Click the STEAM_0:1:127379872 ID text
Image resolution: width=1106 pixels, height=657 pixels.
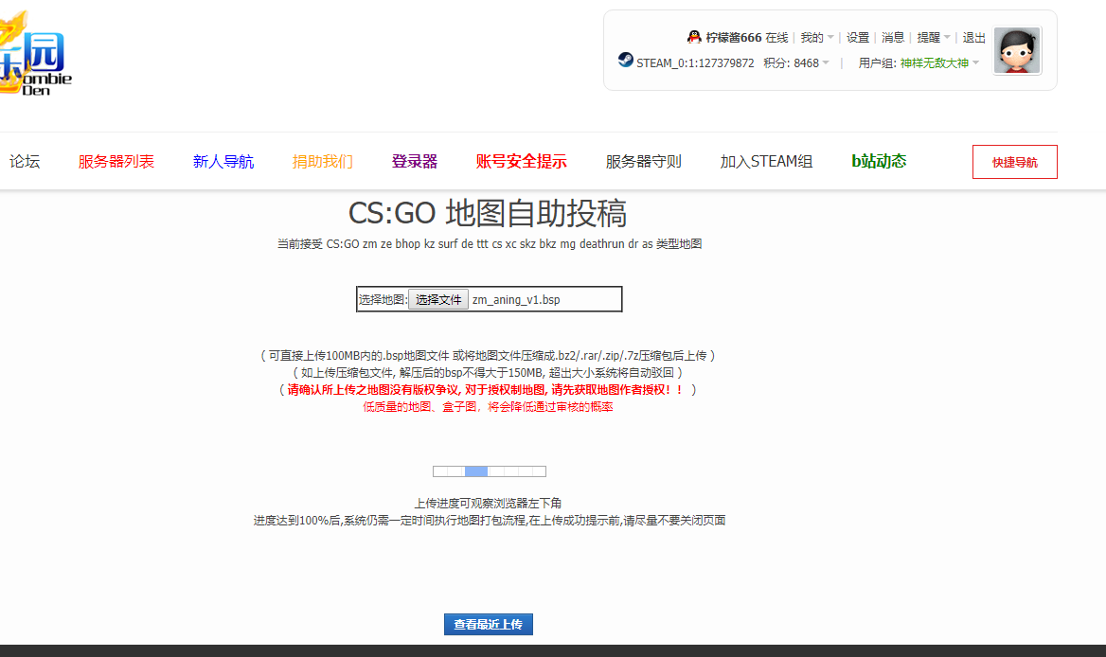[x=695, y=63]
